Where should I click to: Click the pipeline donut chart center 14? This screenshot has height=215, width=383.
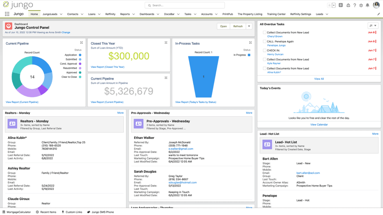(32, 77)
